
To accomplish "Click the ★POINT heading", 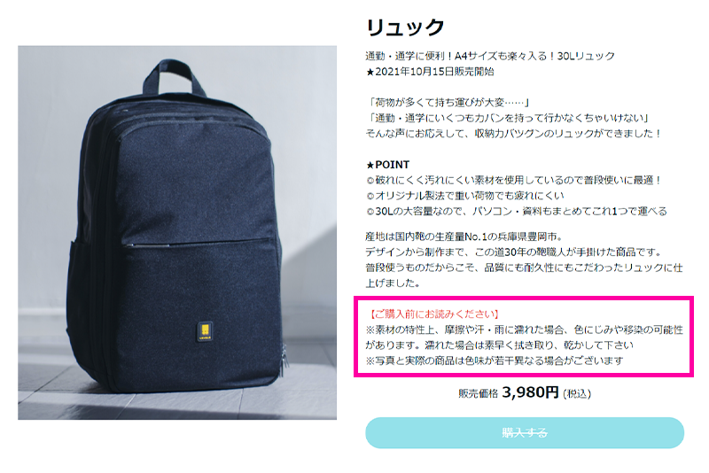I will click(388, 165).
